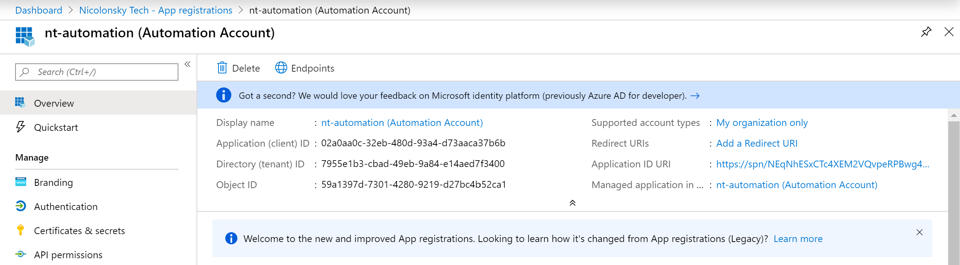Screen dimensions: 960x265
Task: Click the Application (client) ID label
Action: (263, 144)
